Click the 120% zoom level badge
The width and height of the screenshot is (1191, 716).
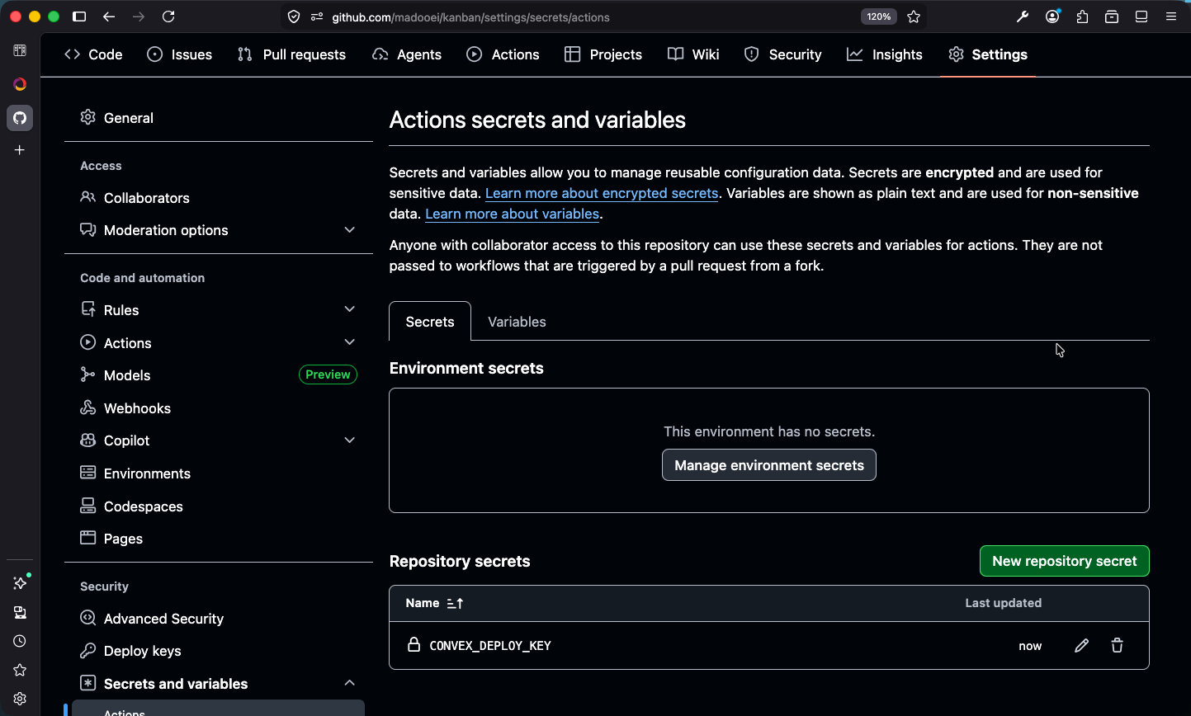[x=878, y=16]
